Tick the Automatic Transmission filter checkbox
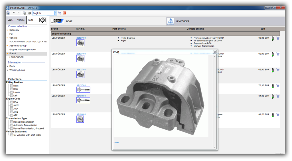Viewport: 292px width, 161px height. tap(11, 125)
